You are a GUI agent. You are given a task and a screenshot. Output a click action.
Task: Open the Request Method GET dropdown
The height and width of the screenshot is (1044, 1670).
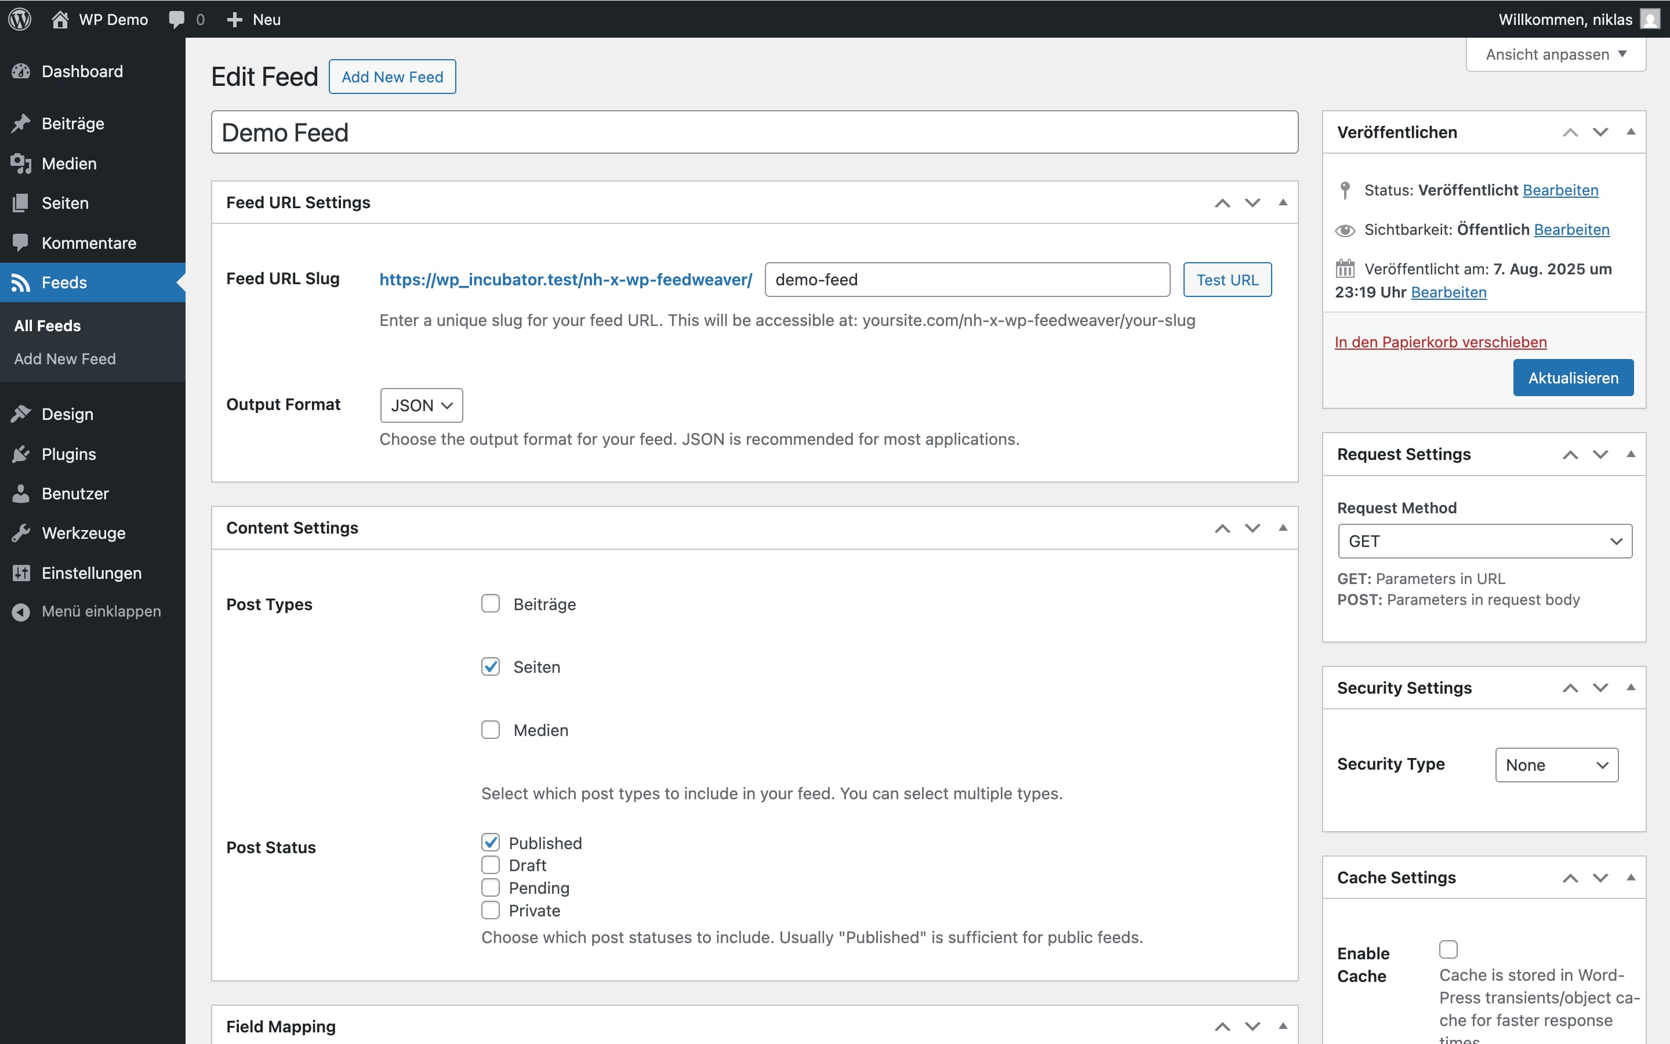(x=1484, y=541)
